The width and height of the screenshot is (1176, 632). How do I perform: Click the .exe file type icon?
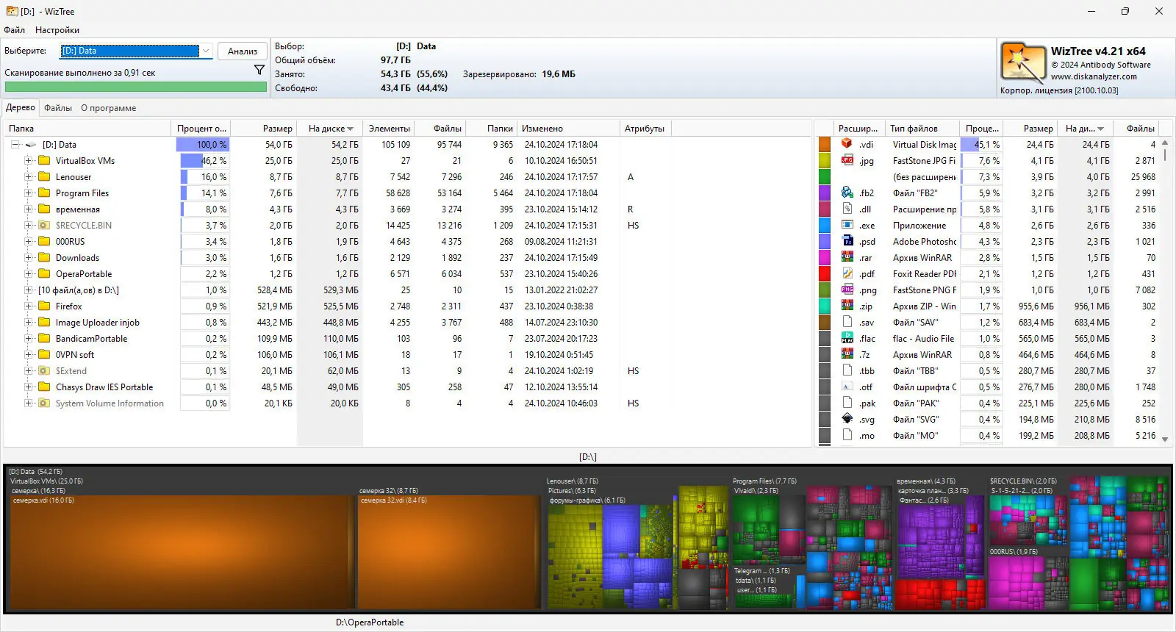coord(847,225)
